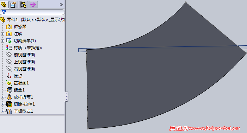Open the DimXpertManager tab
The height and width of the screenshot is (133, 247).
point(33,5)
